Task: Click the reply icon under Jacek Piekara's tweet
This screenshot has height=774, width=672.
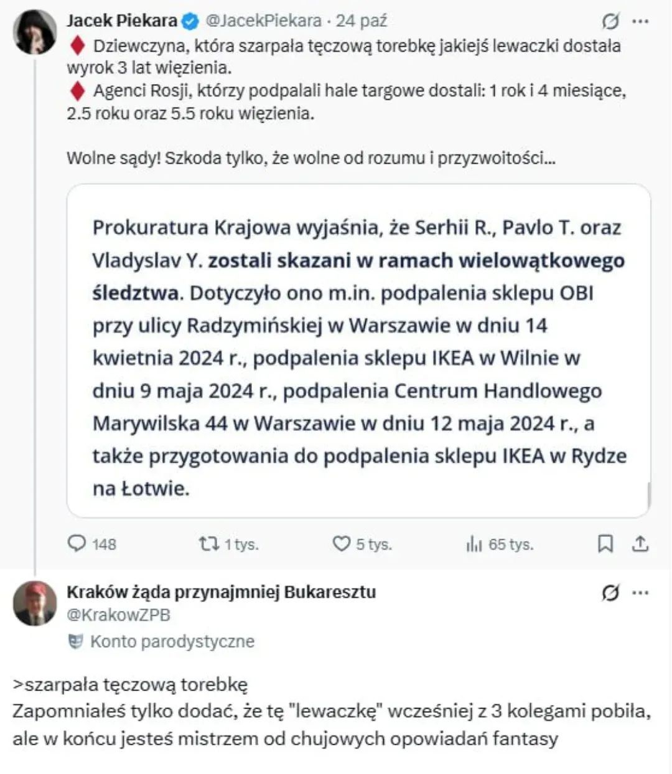Action: [77, 544]
